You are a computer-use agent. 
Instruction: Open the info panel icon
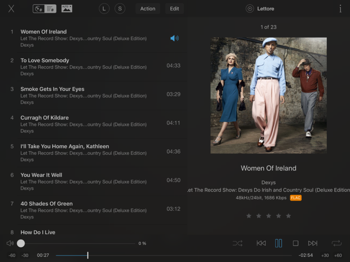pos(340,9)
